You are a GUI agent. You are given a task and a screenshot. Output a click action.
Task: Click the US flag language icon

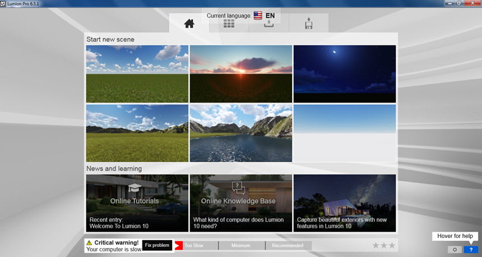tap(258, 15)
